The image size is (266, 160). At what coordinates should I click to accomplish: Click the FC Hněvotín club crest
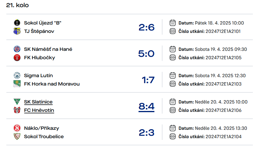point(17,110)
